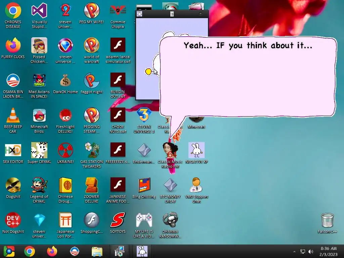The width and height of the screenshot is (344, 258).
Task: Select the Super CRYAKL pixel icon
Action: [x=39, y=153]
